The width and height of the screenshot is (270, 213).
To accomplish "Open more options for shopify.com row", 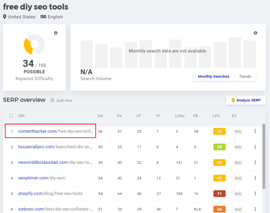I will (255, 194).
